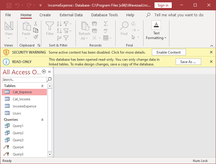Viewport: 216px width, 164px height.
Task: Open the Clipboard dialog launcher
Action: (x=39, y=45)
